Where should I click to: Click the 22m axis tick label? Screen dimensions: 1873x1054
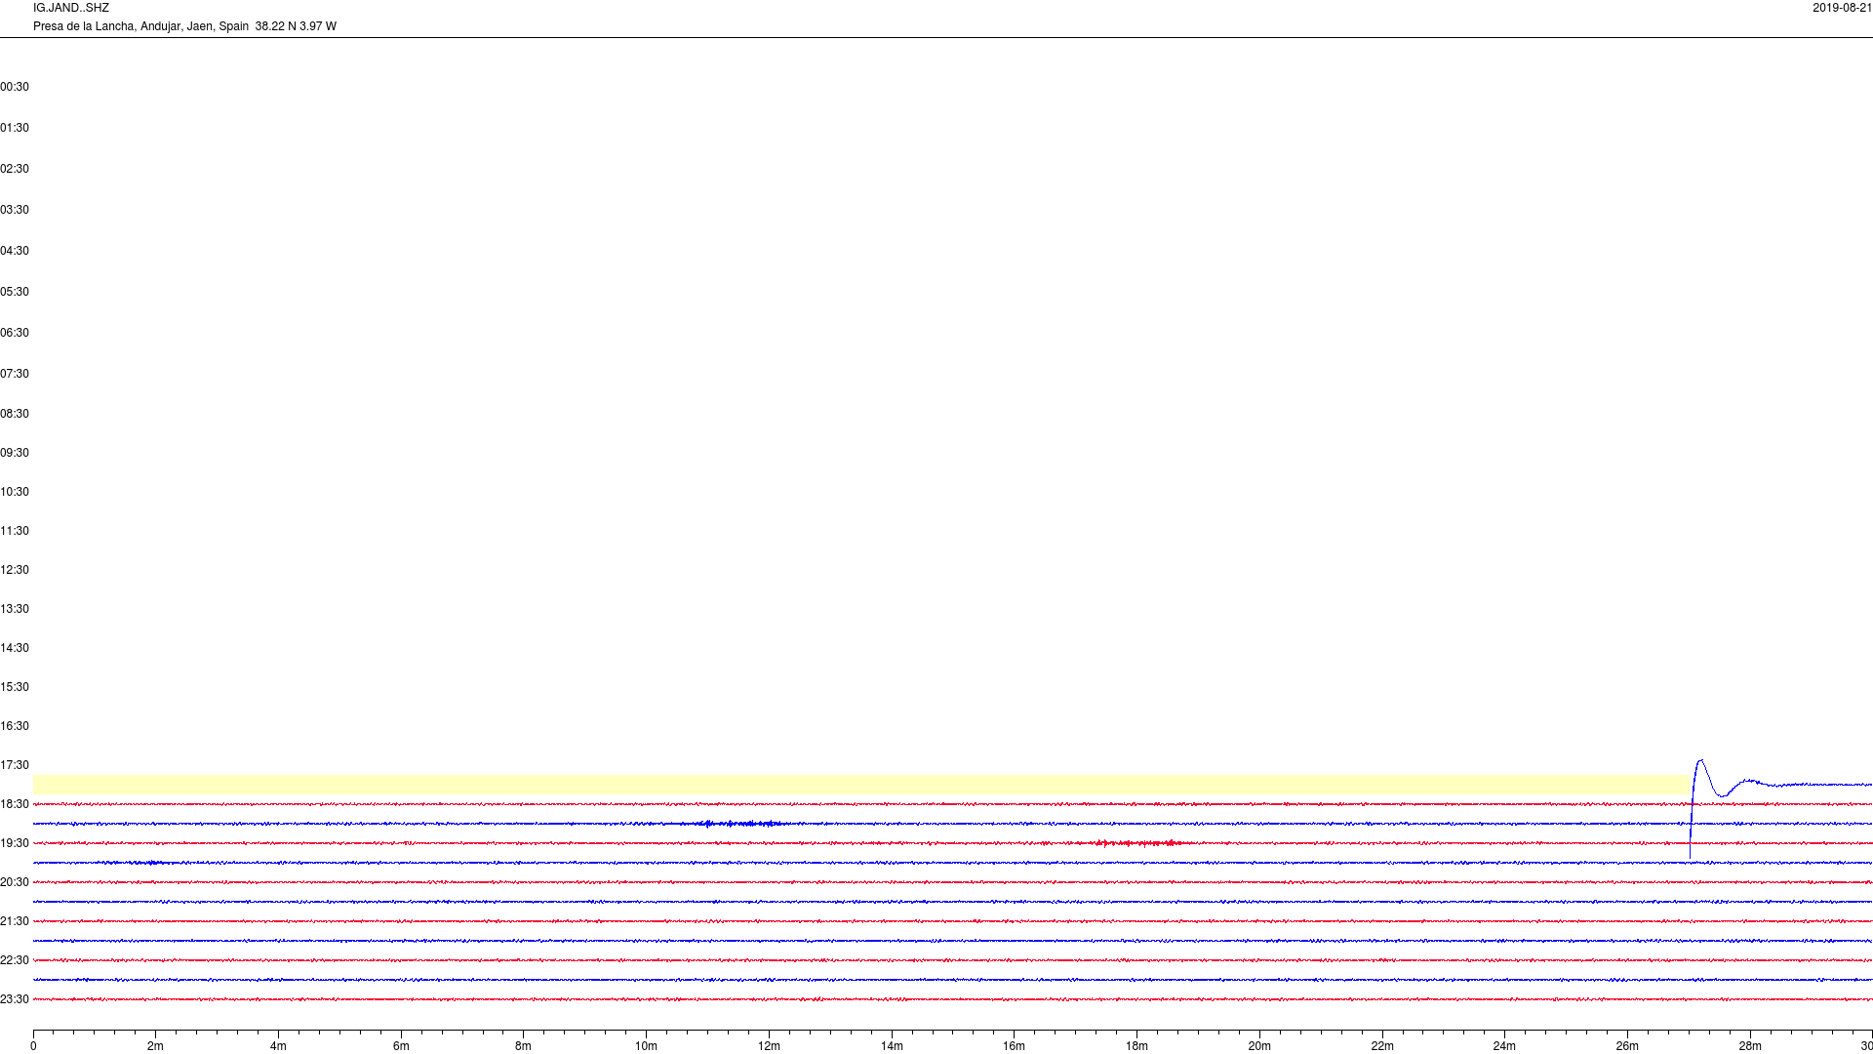click(x=1382, y=1046)
